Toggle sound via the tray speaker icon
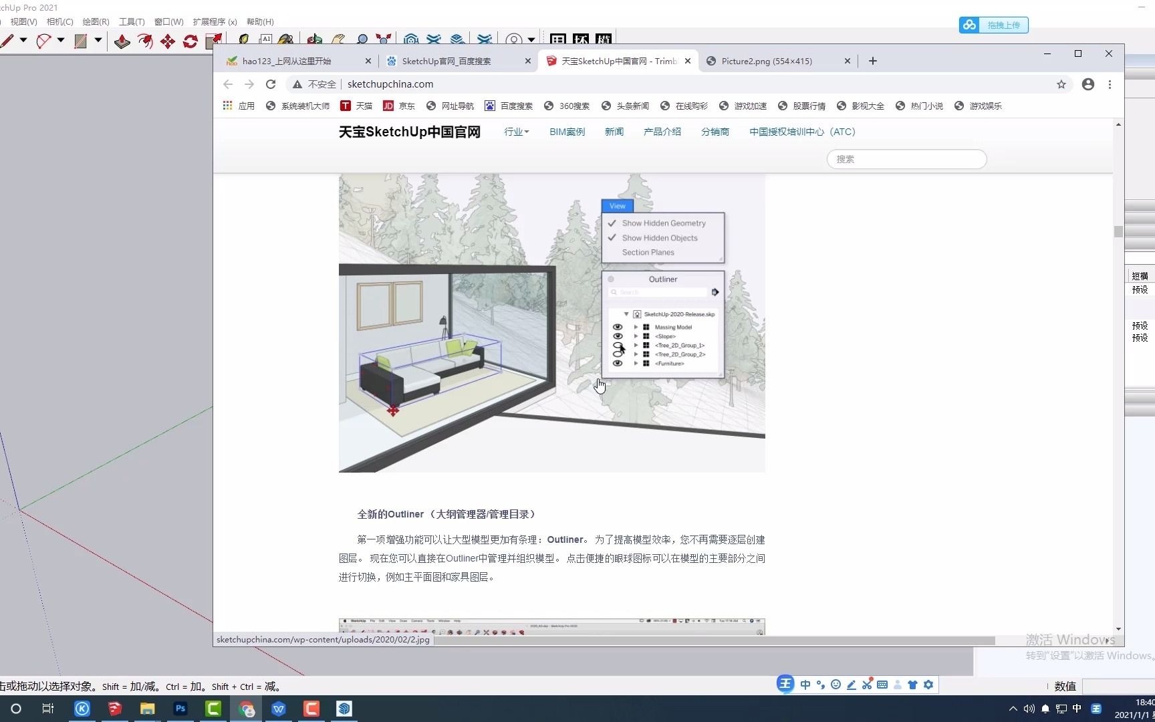The width and height of the screenshot is (1155, 722). coord(1029,709)
